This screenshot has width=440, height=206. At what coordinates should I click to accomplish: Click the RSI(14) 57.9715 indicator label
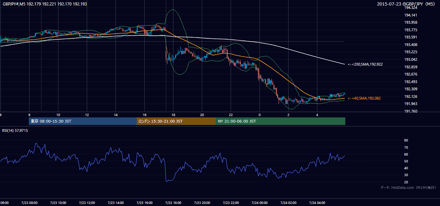[15, 130]
